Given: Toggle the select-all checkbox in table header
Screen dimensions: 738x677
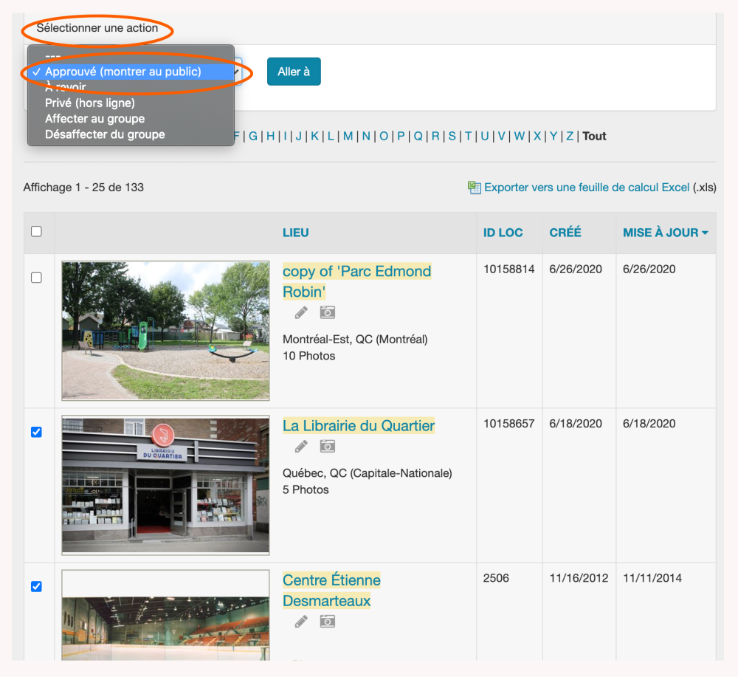Looking at the screenshot, I should 36,231.
